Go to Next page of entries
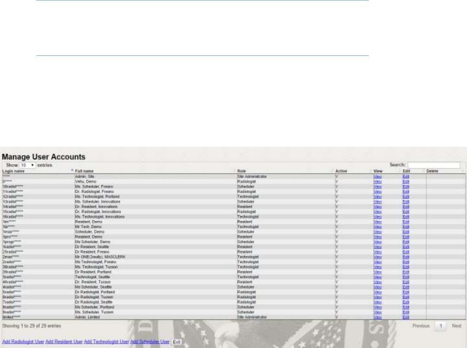The height and width of the screenshot is (348, 467). coord(456,326)
